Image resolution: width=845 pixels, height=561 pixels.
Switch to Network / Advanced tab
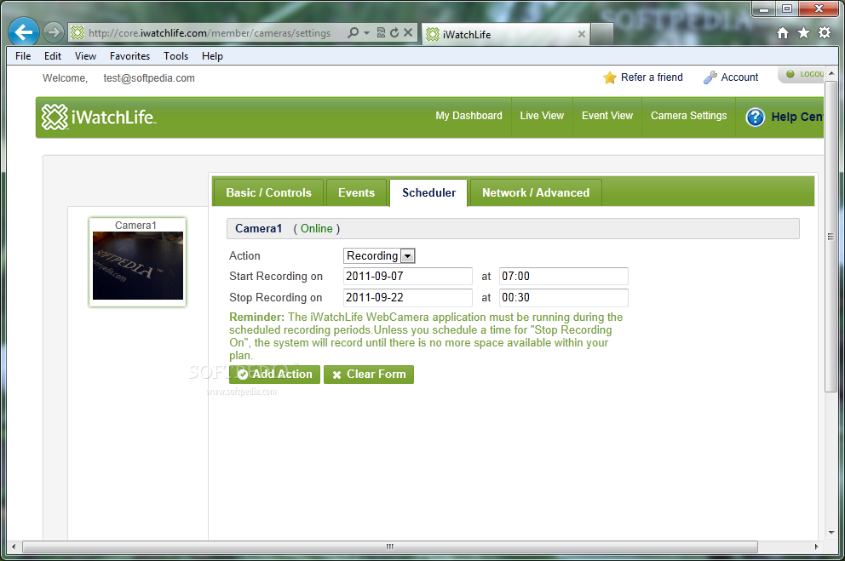point(536,192)
